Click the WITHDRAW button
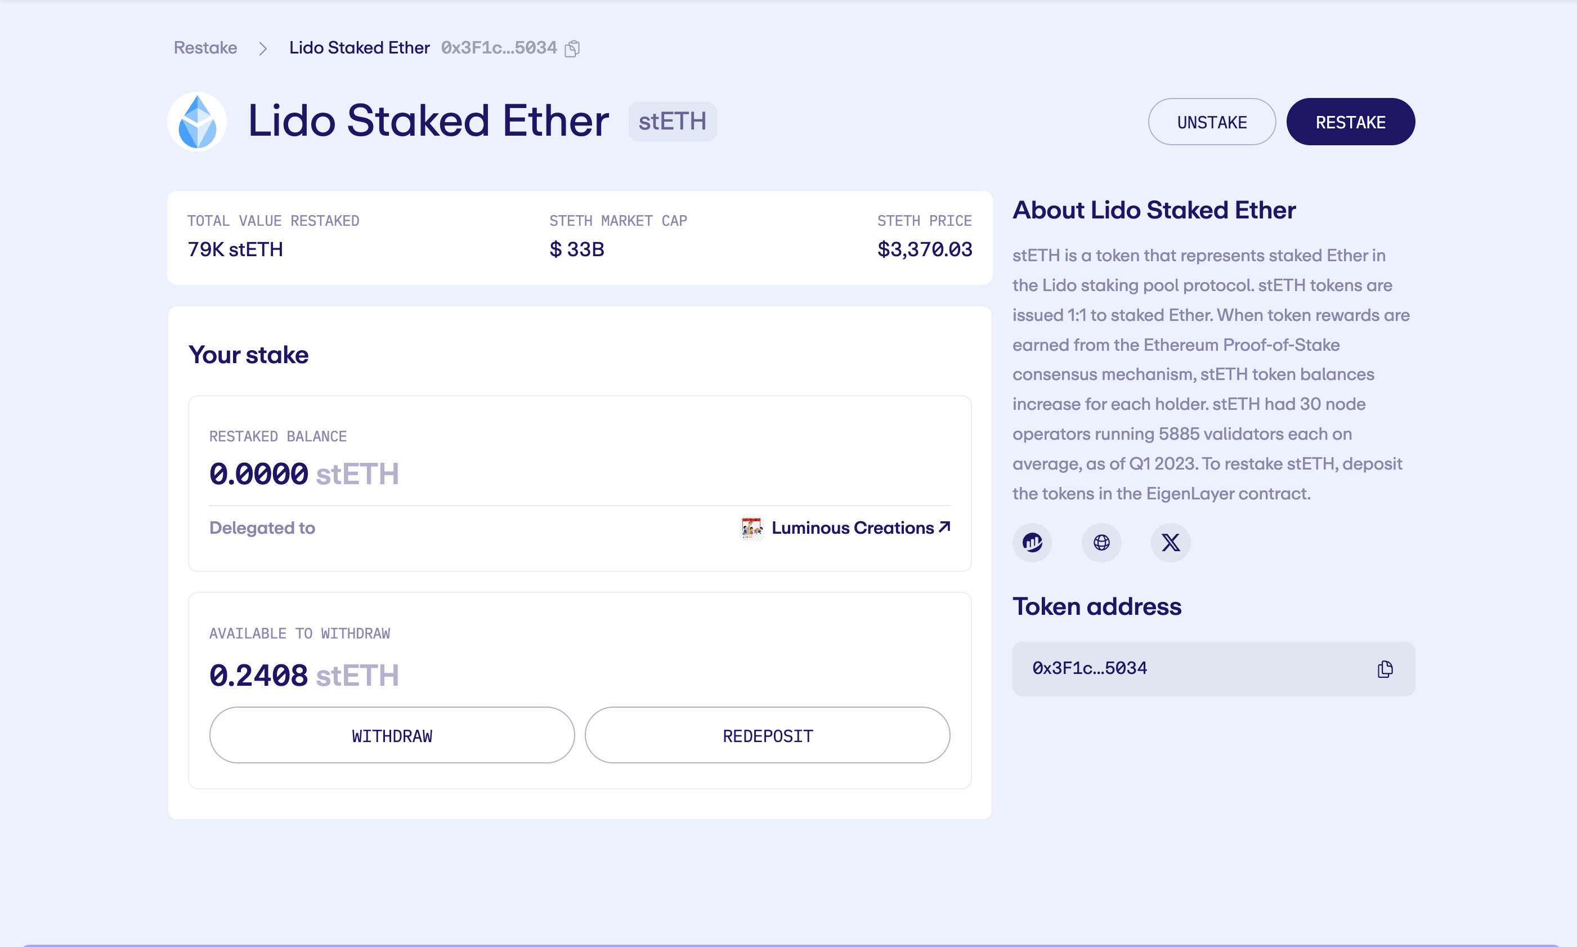 (x=392, y=736)
